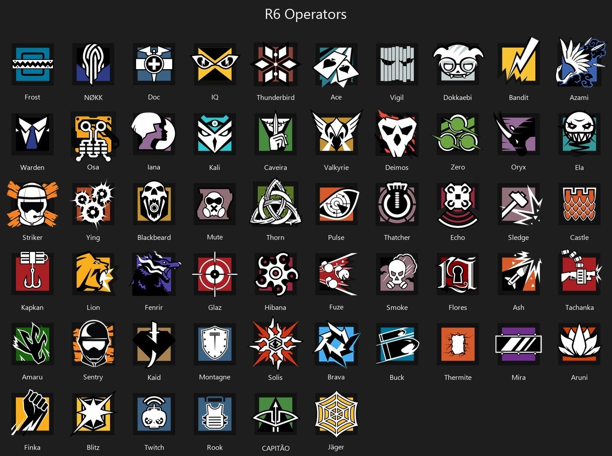Click the Valkyrie name label
612x456 pixels.
[336, 168]
